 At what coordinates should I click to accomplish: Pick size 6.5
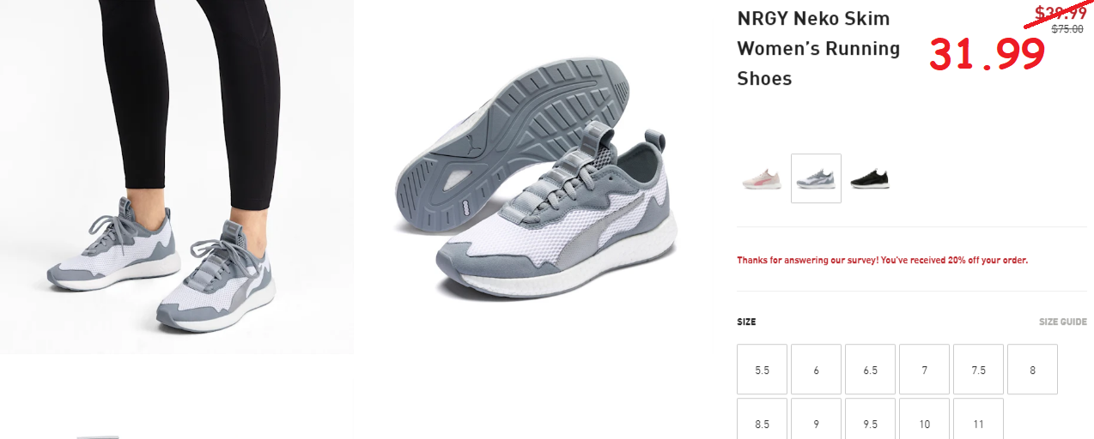(870, 370)
